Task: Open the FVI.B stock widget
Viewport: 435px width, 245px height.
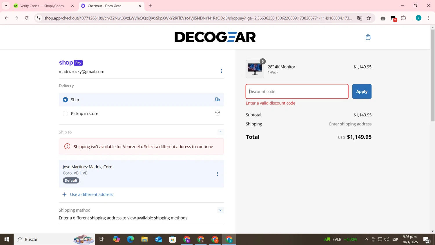Action: click(341, 239)
